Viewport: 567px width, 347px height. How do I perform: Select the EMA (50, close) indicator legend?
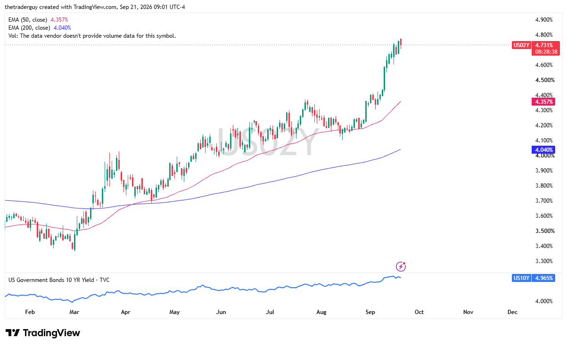(38, 20)
